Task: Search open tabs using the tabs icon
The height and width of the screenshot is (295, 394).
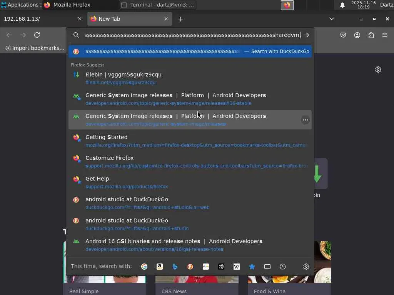Action: tap(267, 267)
